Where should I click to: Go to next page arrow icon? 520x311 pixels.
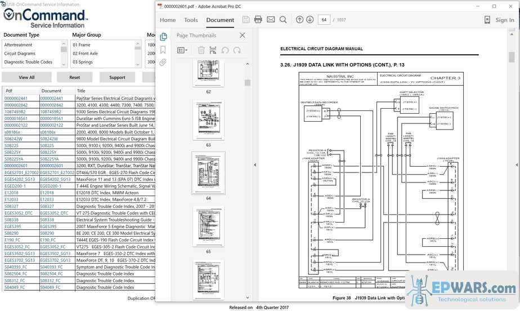pyautogui.click(x=310, y=20)
